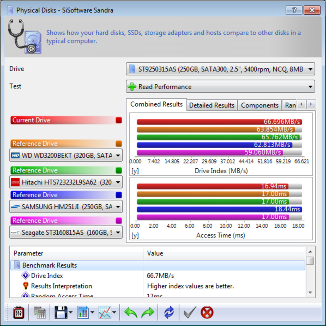
Task: Close the Physical Disks window
Action: (312, 10)
